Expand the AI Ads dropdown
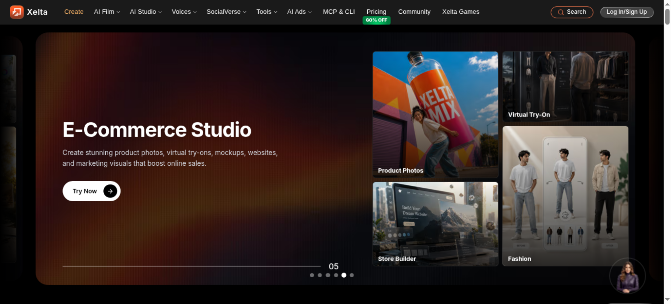The width and height of the screenshot is (671, 304). 299,12
